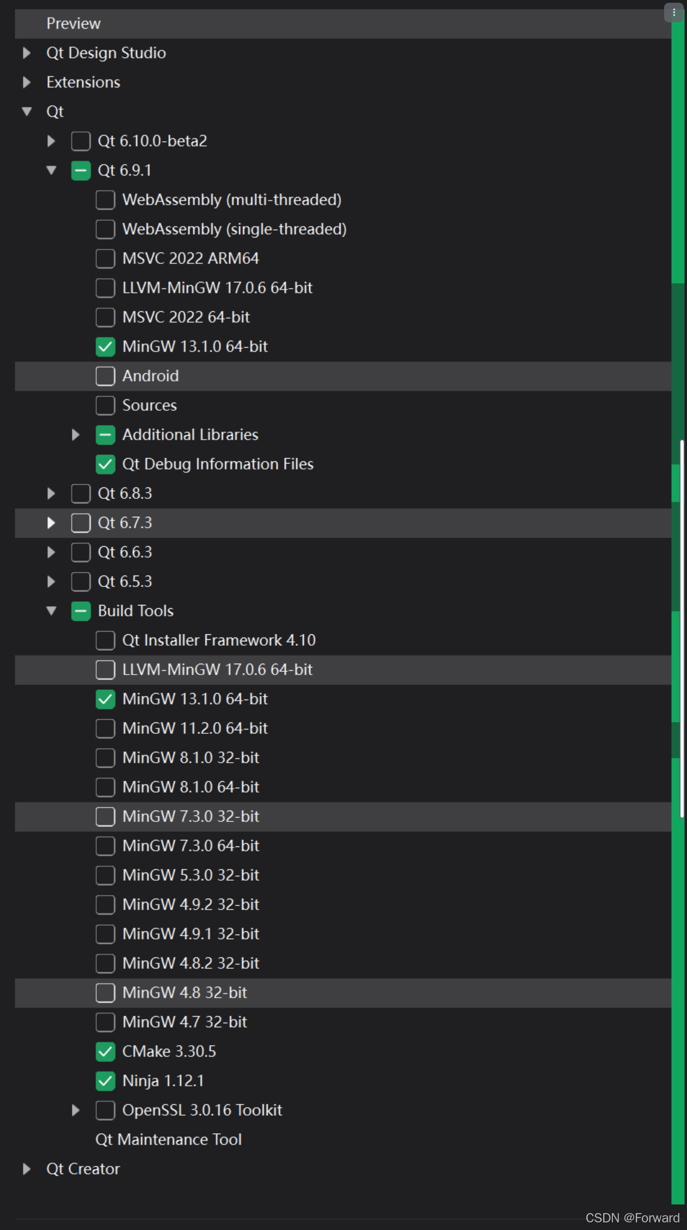The width and height of the screenshot is (687, 1230).
Task: Click the vertical scrollbar thumb
Action: tap(682, 628)
